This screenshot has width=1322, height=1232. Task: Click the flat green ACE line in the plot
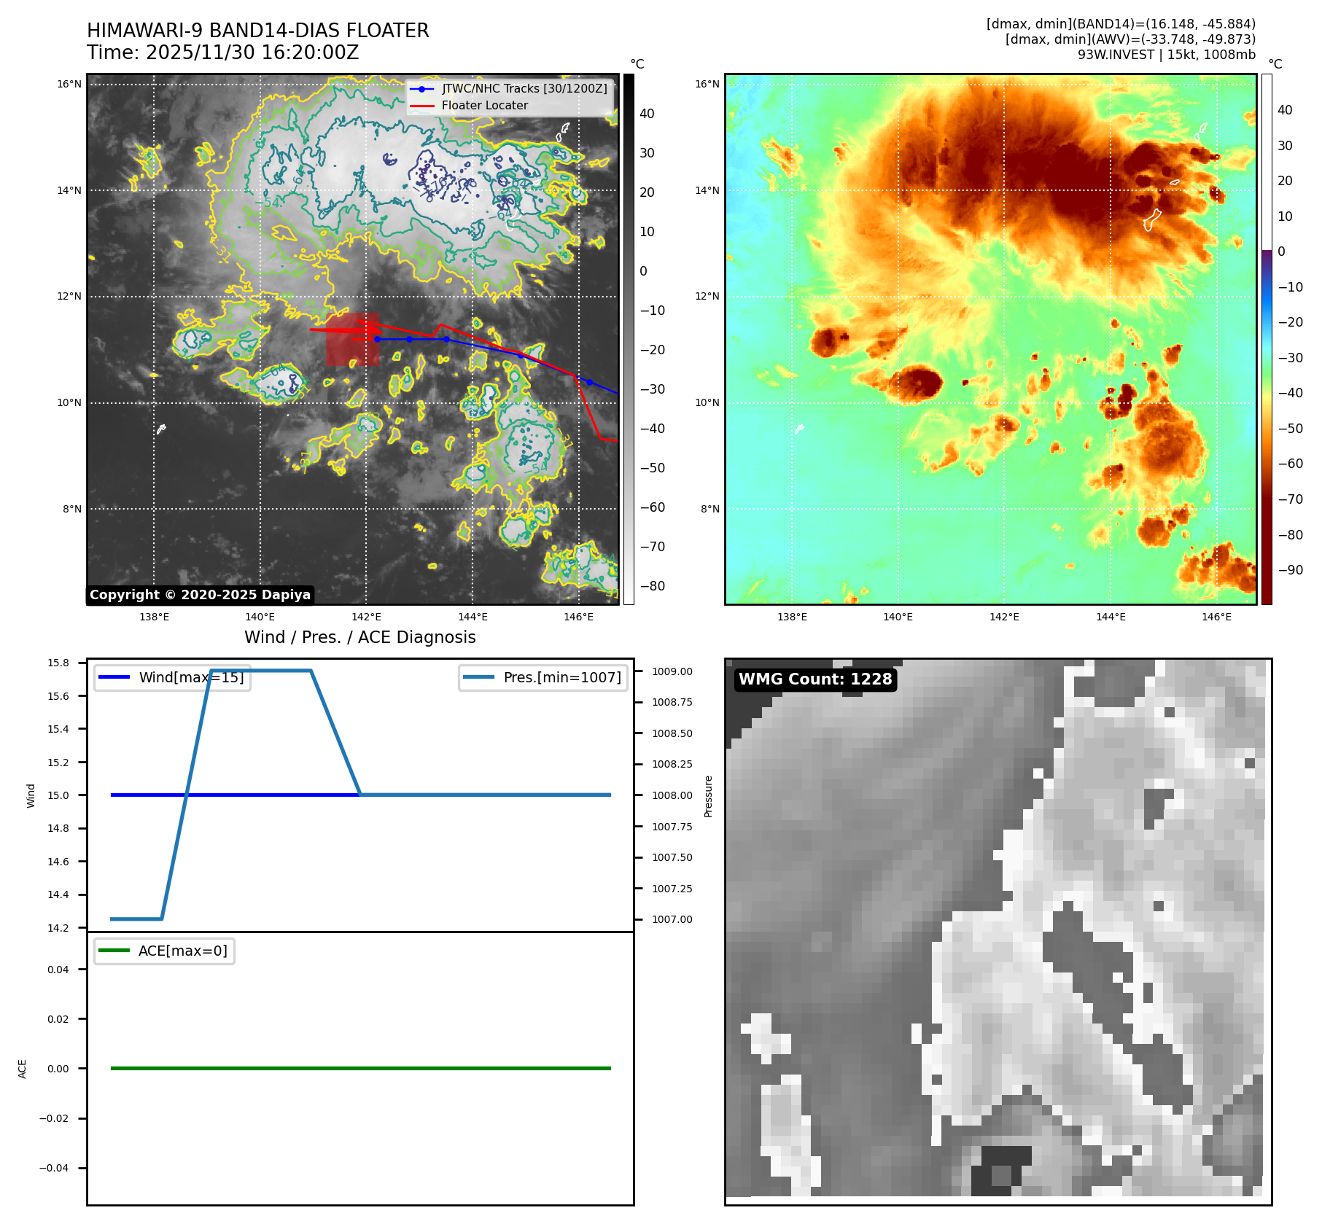(x=359, y=1068)
